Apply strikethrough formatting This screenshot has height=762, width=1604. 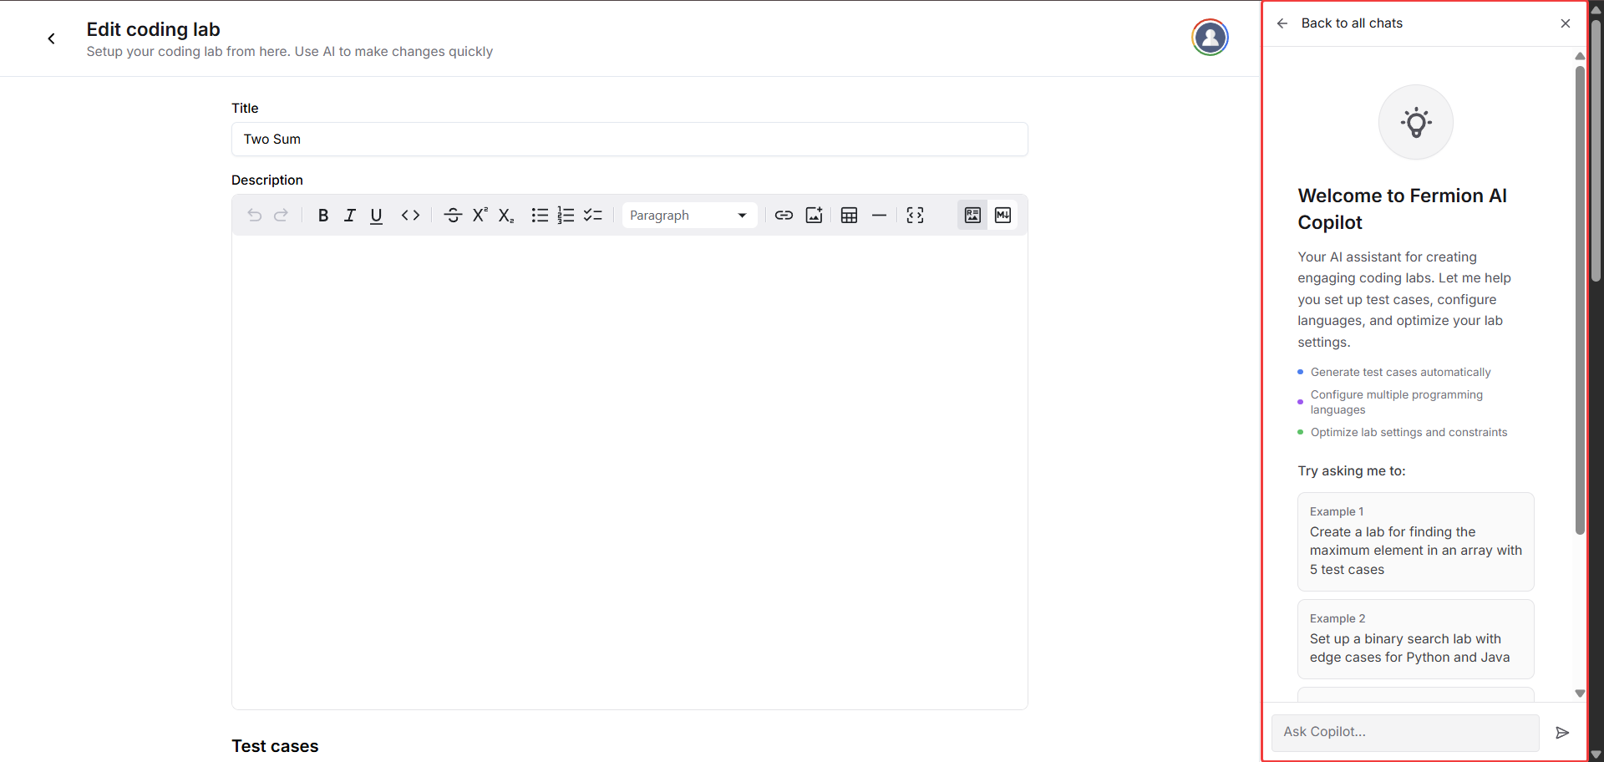(x=453, y=216)
